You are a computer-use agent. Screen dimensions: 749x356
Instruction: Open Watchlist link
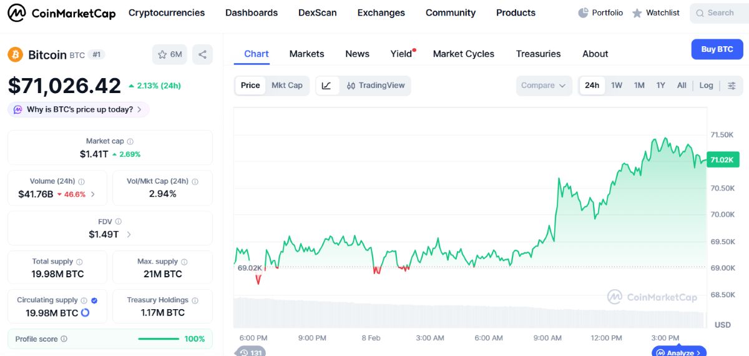click(x=655, y=12)
